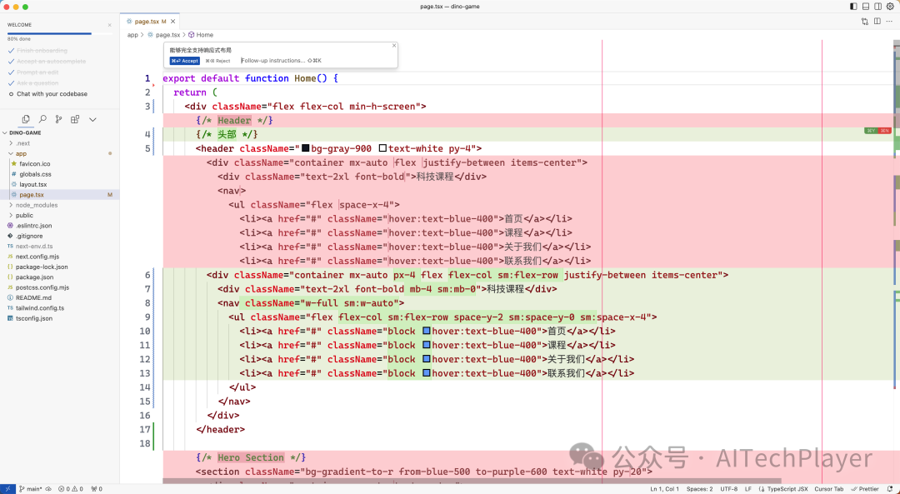This screenshot has width=900, height=494.
Task: Open editor more actions ellipsis
Action: pos(889,21)
